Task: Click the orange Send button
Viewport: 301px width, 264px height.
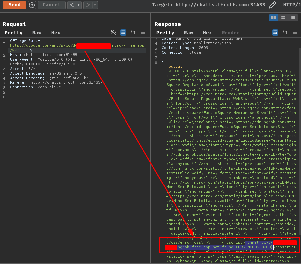Action: coord(14,5)
